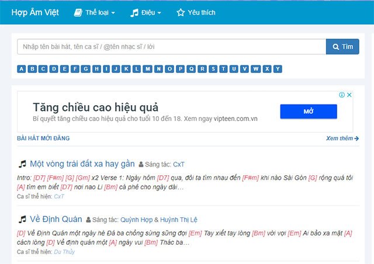Click the song search input field
This screenshot has width=374, height=264.
point(171,47)
